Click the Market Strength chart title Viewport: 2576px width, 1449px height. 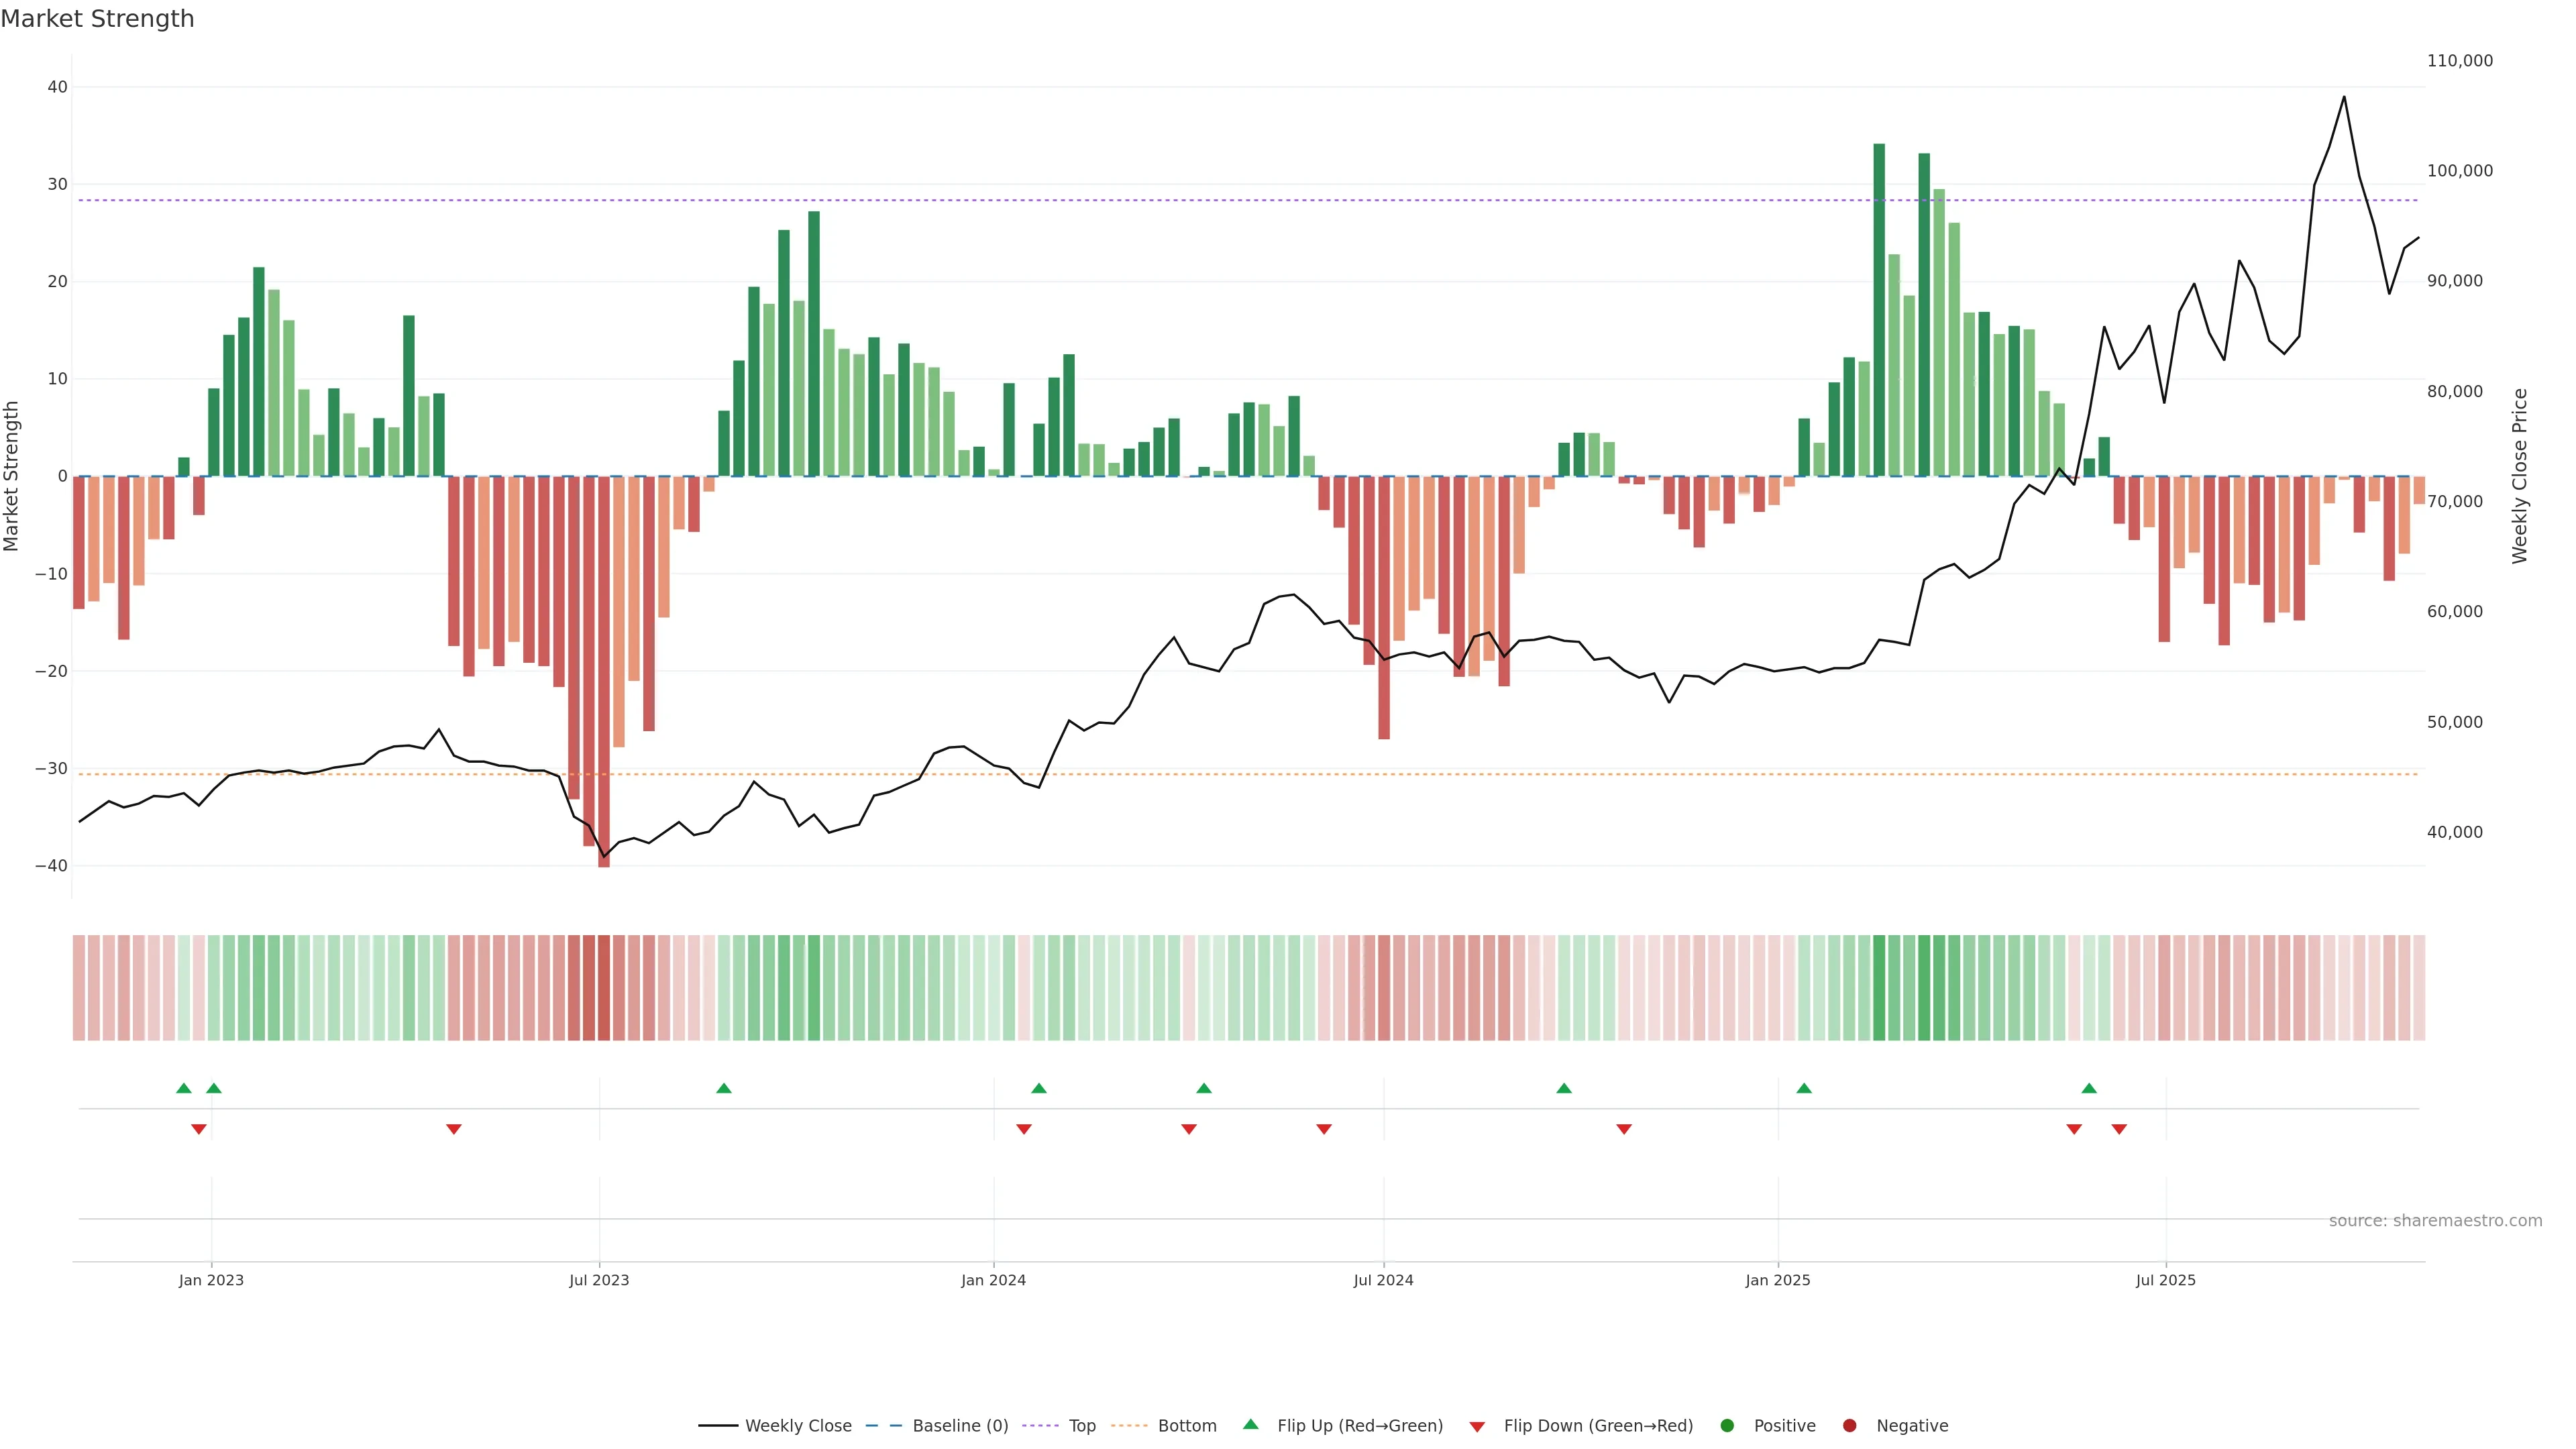97,19
